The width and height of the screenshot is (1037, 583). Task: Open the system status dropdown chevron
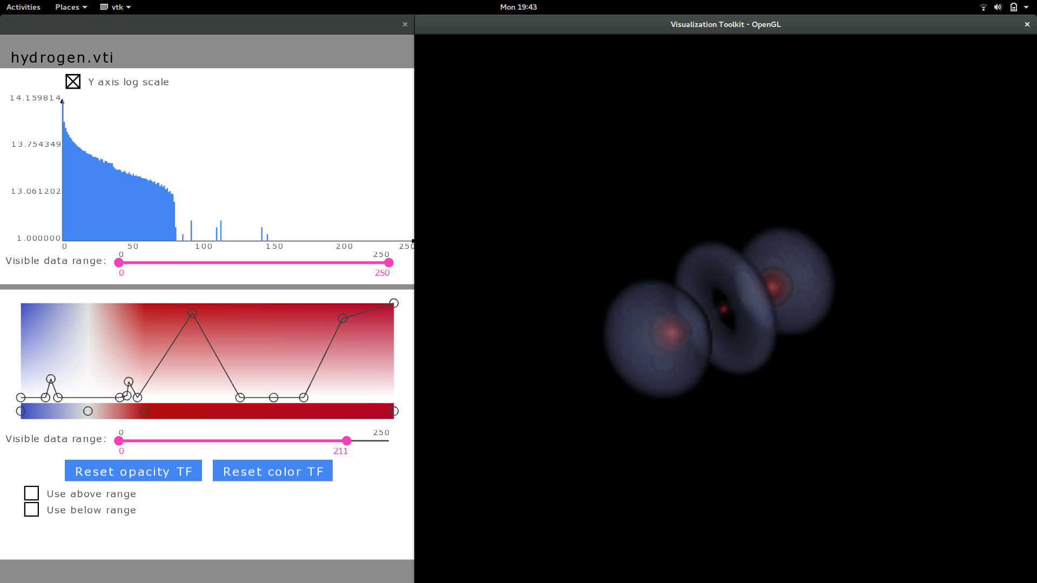[1028, 7]
